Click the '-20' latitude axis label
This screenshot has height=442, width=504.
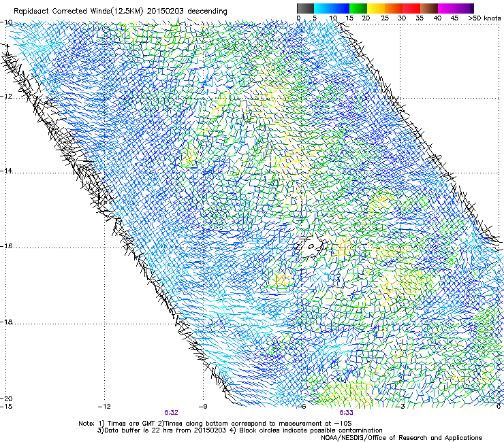click(x=6, y=398)
